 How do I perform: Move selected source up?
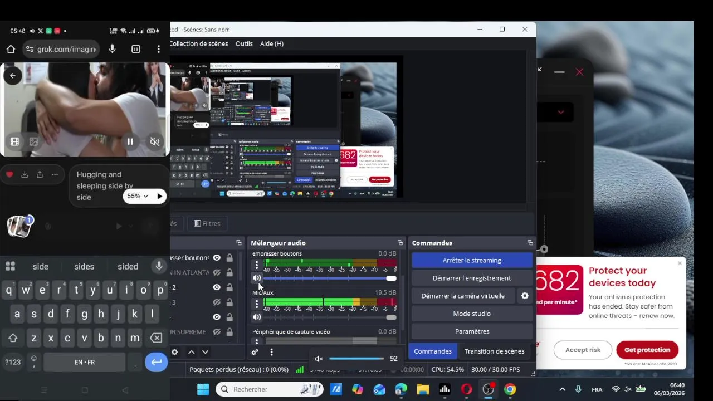click(191, 352)
